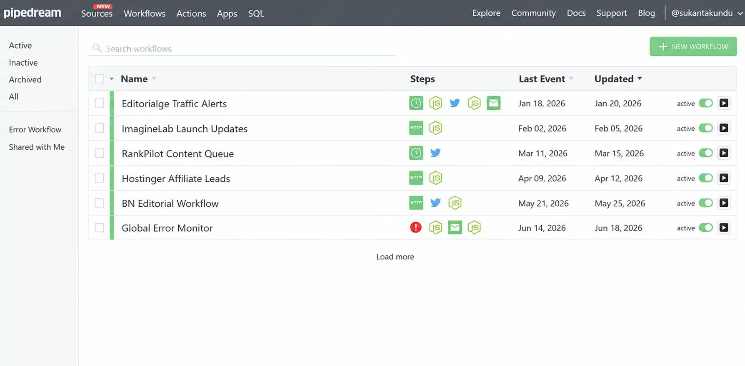Open the Explore link in the header
745x366 pixels.
(486, 13)
